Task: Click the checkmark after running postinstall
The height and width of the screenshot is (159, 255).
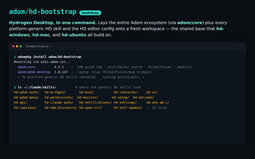Action: coord(143,77)
